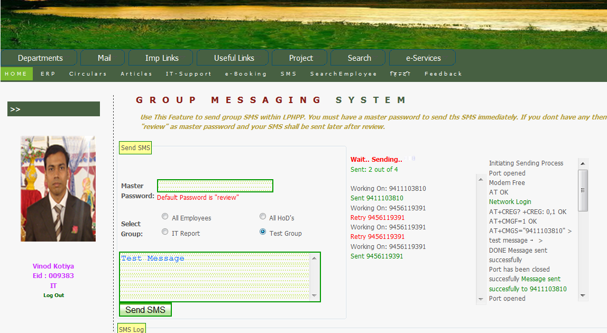Screen dimensions: 607x333
Task: Click the Vinod Kotiya name text
Action: [x=53, y=266]
